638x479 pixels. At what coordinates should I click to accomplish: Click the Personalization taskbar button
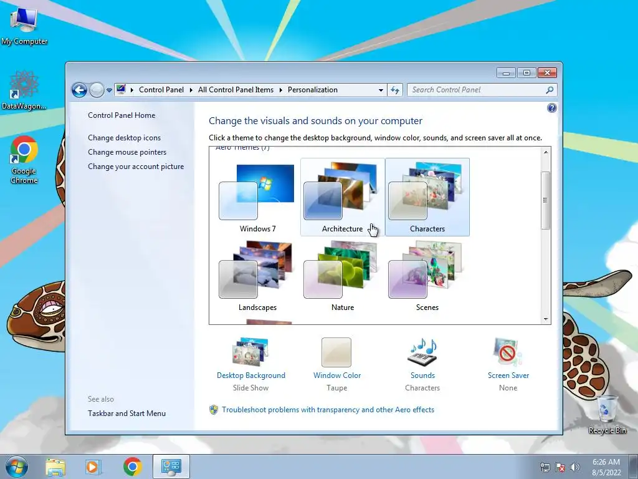click(x=171, y=467)
